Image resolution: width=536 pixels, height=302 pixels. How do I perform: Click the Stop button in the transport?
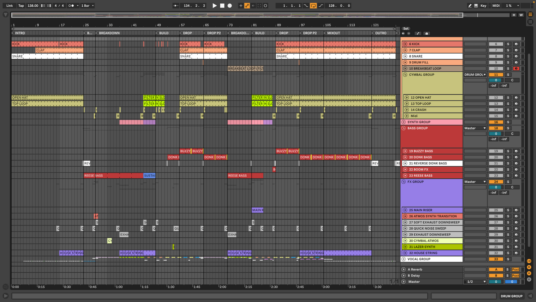[222, 6]
